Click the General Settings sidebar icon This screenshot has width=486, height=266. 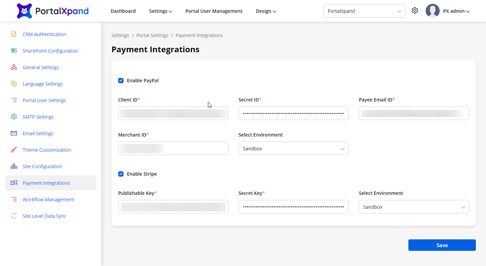14,67
